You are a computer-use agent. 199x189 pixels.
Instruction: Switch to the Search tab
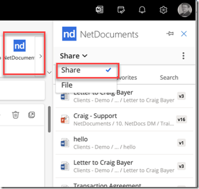(x=169, y=77)
